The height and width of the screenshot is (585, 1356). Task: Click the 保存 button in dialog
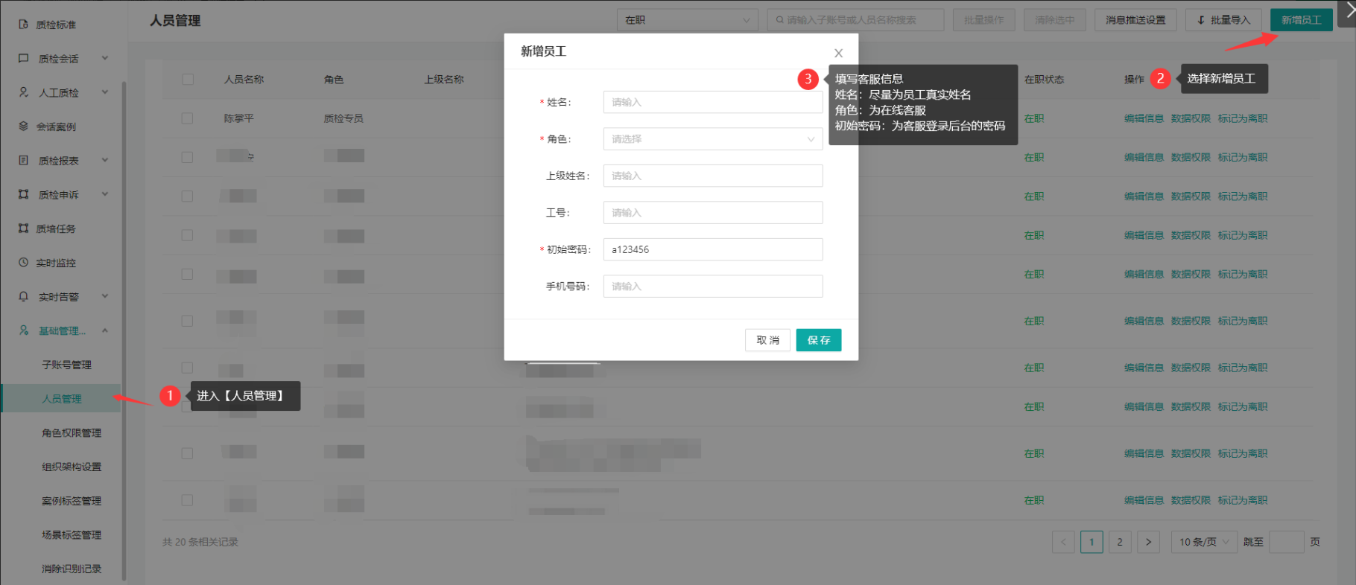click(x=819, y=340)
